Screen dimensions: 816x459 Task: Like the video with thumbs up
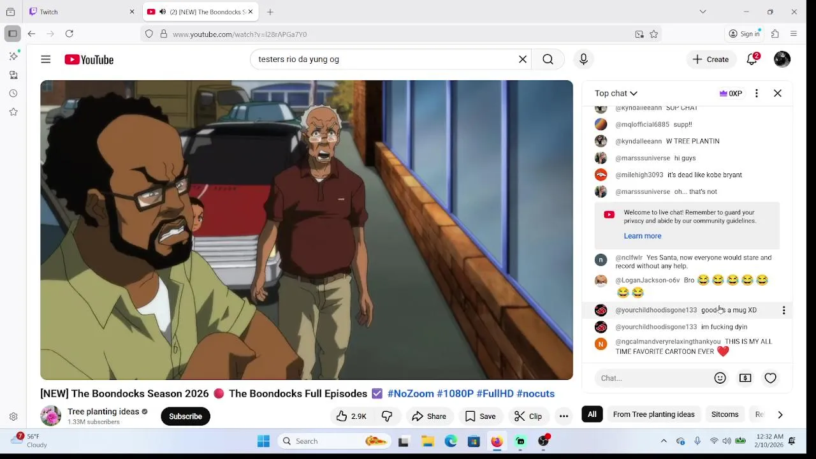pos(351,416)
